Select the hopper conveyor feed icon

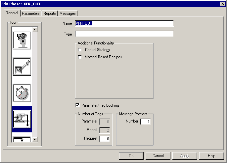click(22, 67)
